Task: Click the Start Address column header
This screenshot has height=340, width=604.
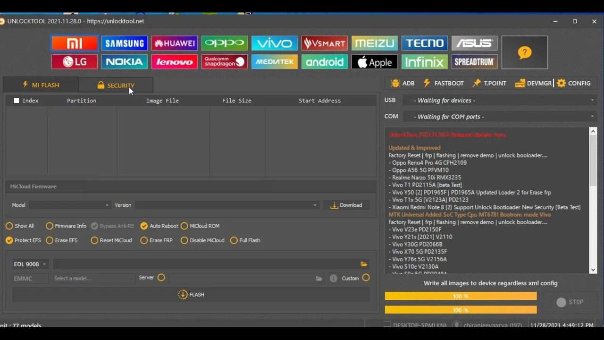Action: (319, 101)
